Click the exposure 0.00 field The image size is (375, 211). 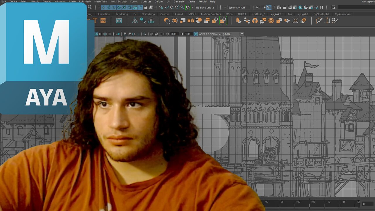[x=174, y=34]
